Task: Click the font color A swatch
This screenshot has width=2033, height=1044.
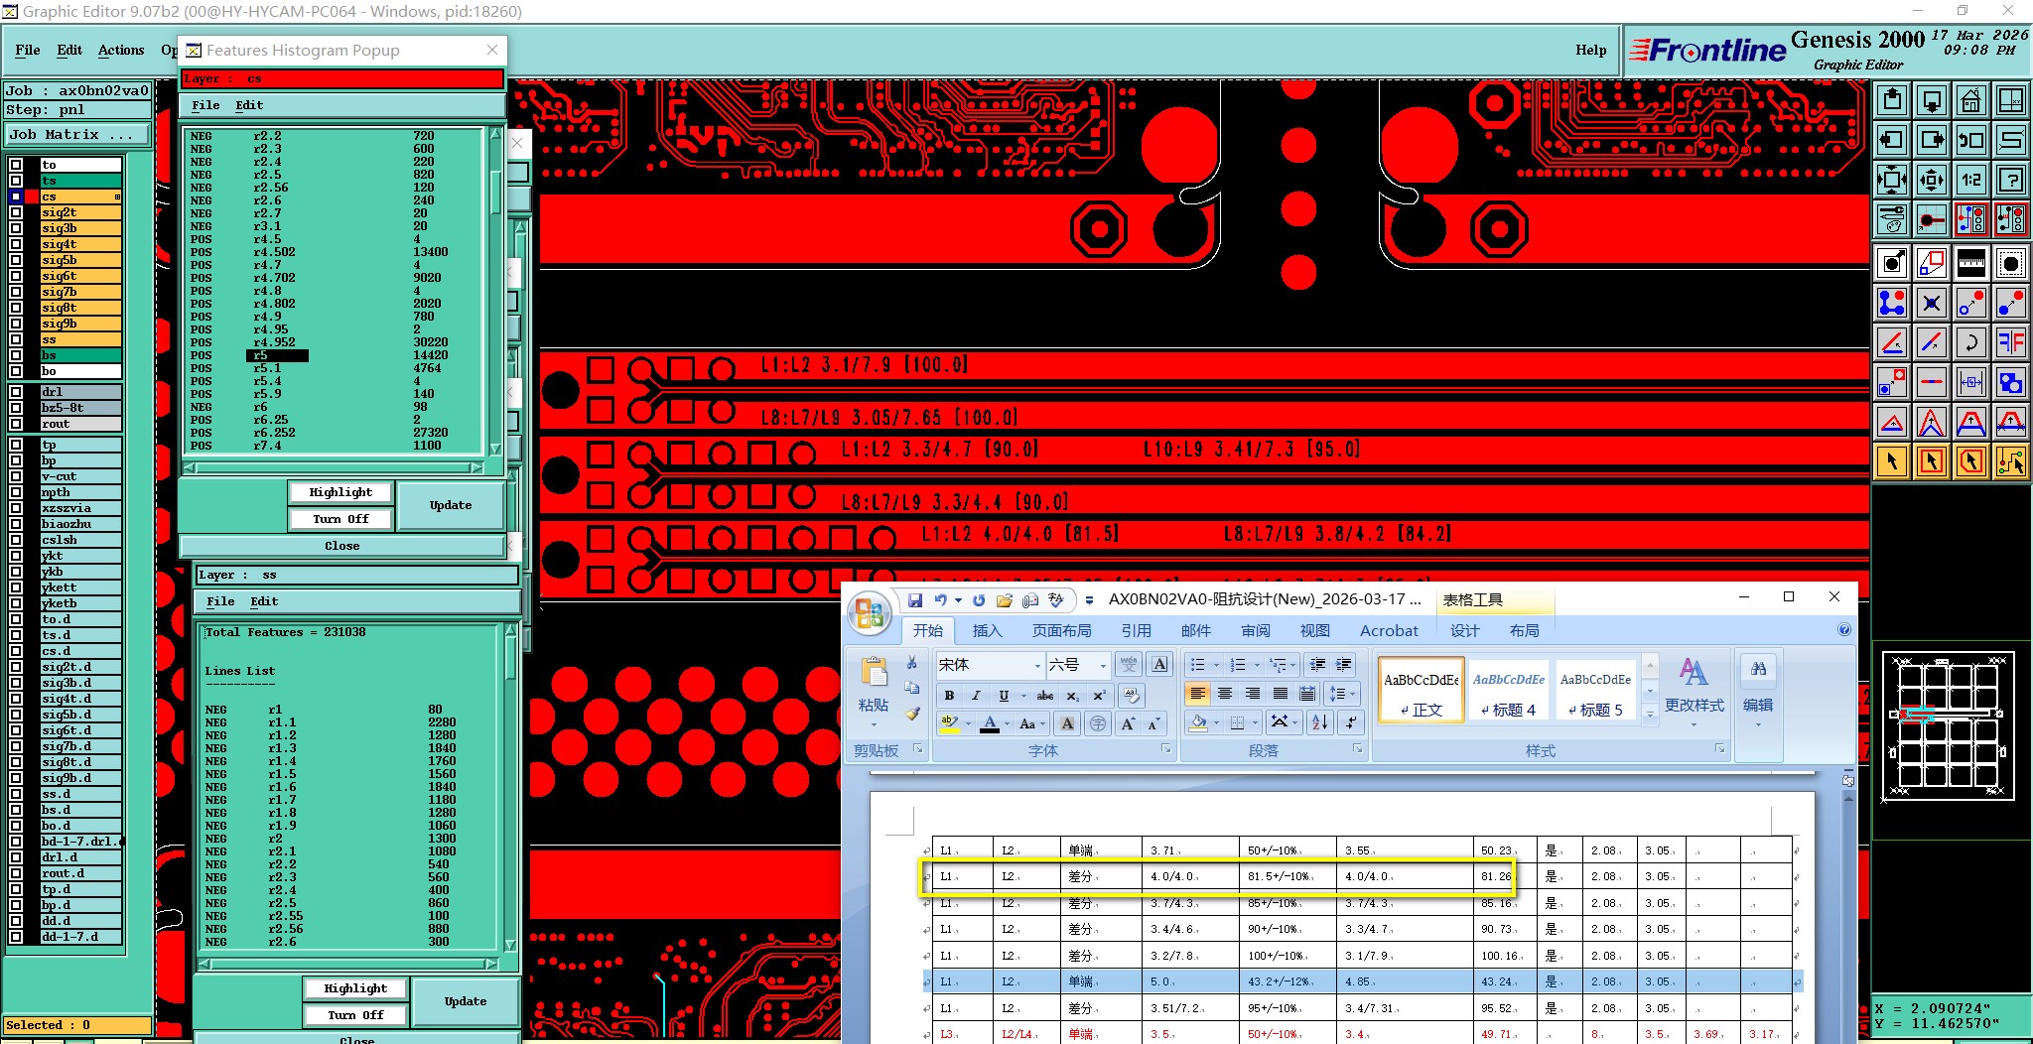Action: click(x=990, y=723)
